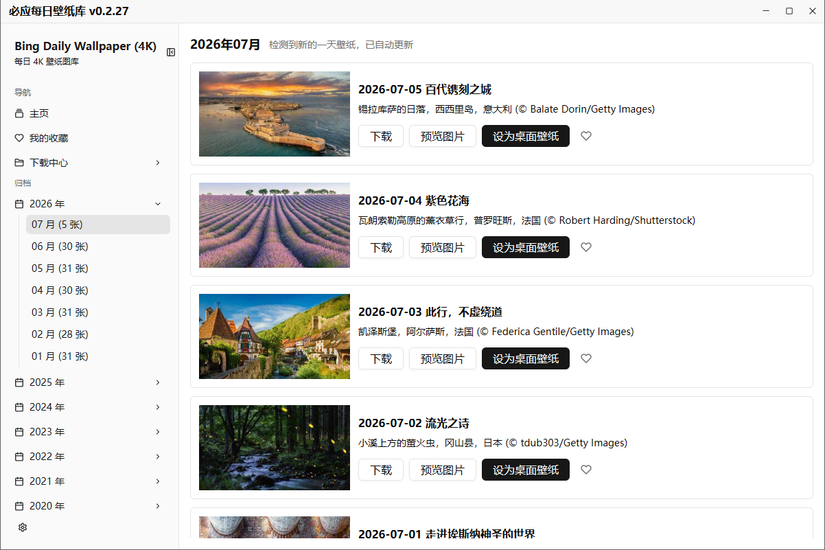Screen dimensions: 825x550
Task: Favorite the 2026-07-05 wallpaper heart
Action: 586,136
